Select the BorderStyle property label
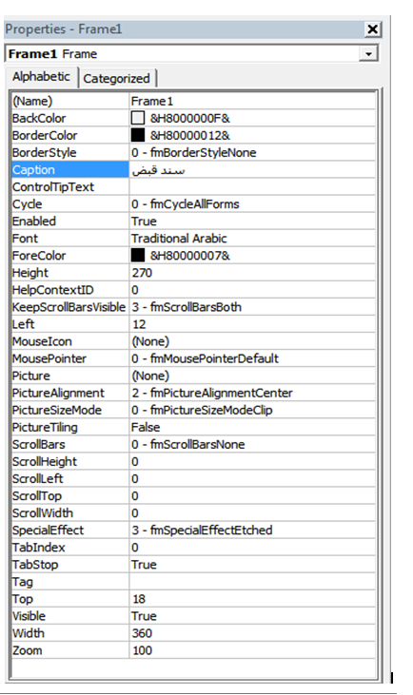This screenshot has width=413, height=695. (44, 152)
